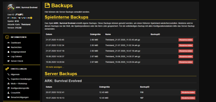Screen dimensions: 216x102
Task: Click the Server Backups heading
Action: tap(61, 74)
